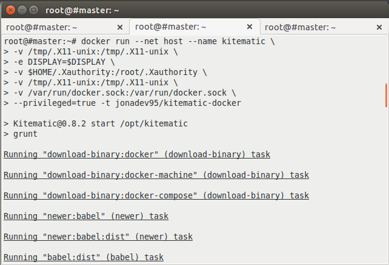The height and width of the screenshot is (265, 389).
Task: Open the download-binary:docker task link
Action: click(137, 154)
